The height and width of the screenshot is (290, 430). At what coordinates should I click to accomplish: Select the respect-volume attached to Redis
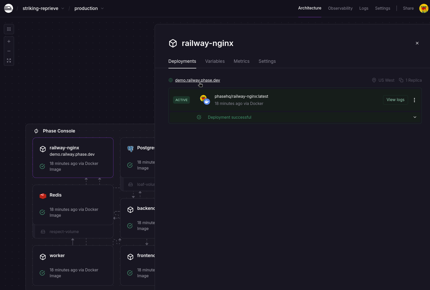(64, 232)
